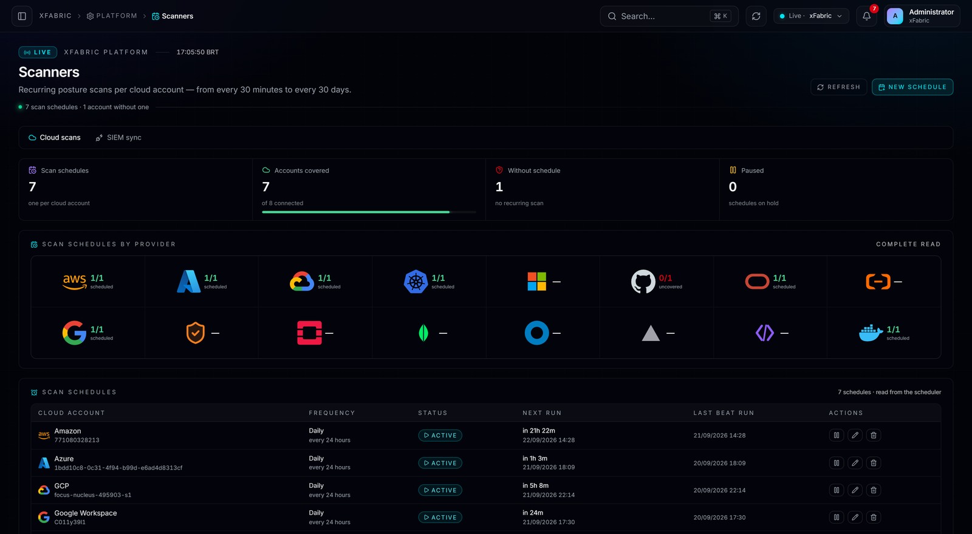
Task: Click the COMPLETE READ label
Action: pos(908,245)
